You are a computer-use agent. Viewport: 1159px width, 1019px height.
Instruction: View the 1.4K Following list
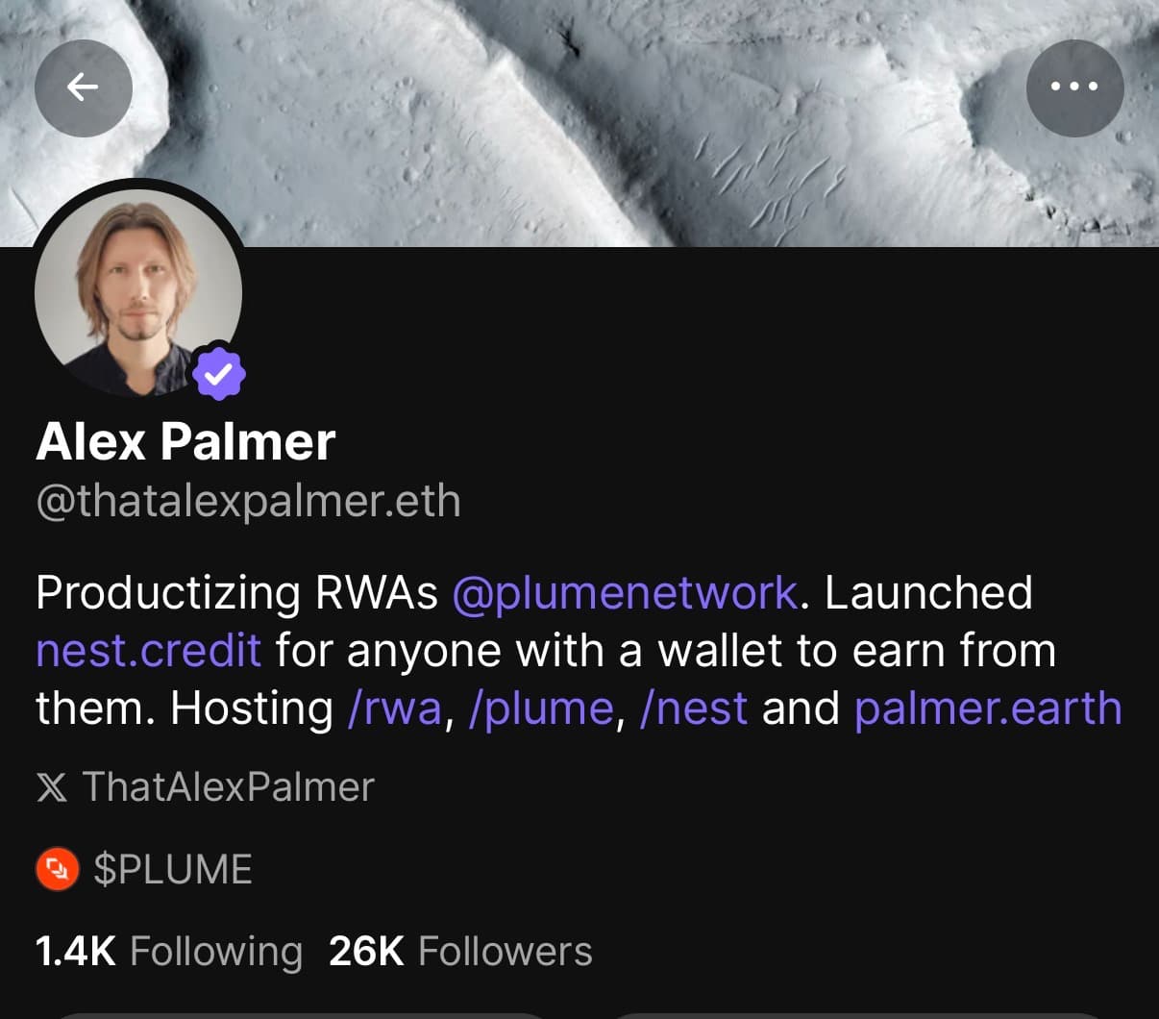[168, 952]
